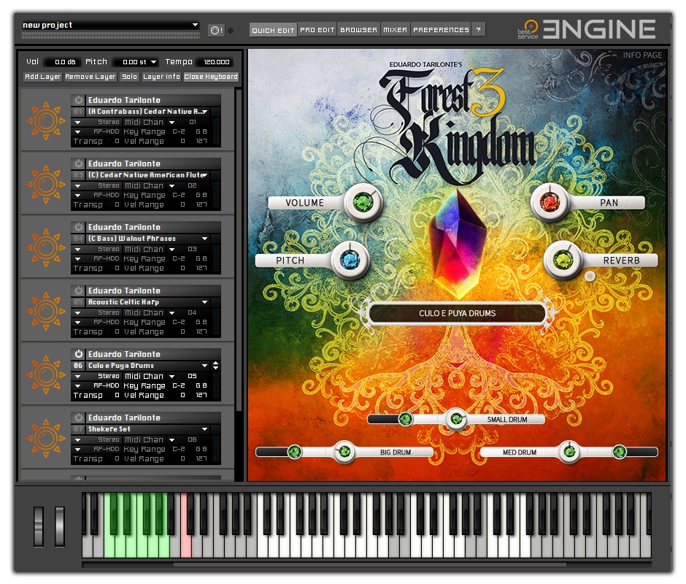Open Stereo output dropdown for Shekere Set
The width and height of the screenshot is (686, 584).
(x=77, y=440)
